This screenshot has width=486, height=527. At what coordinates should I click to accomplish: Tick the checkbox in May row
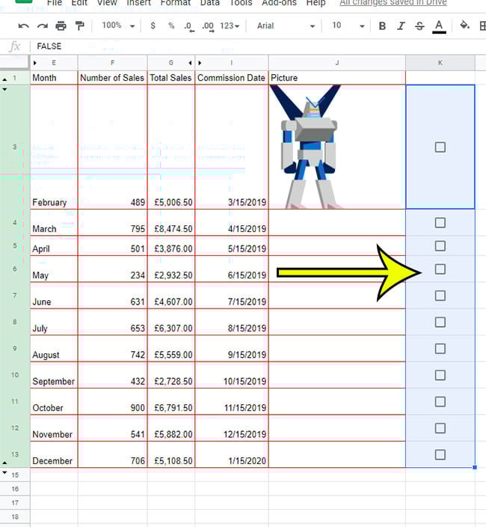pos(440,269)
